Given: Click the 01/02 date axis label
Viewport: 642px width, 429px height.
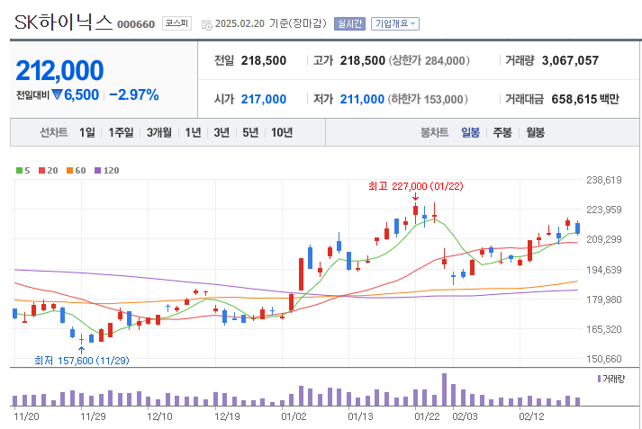Looking at the screenshot, I should point(294,416).
